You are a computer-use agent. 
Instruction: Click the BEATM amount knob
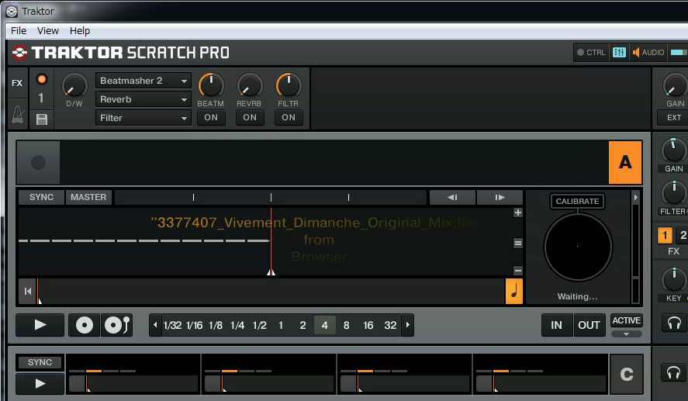pos(211,85)
